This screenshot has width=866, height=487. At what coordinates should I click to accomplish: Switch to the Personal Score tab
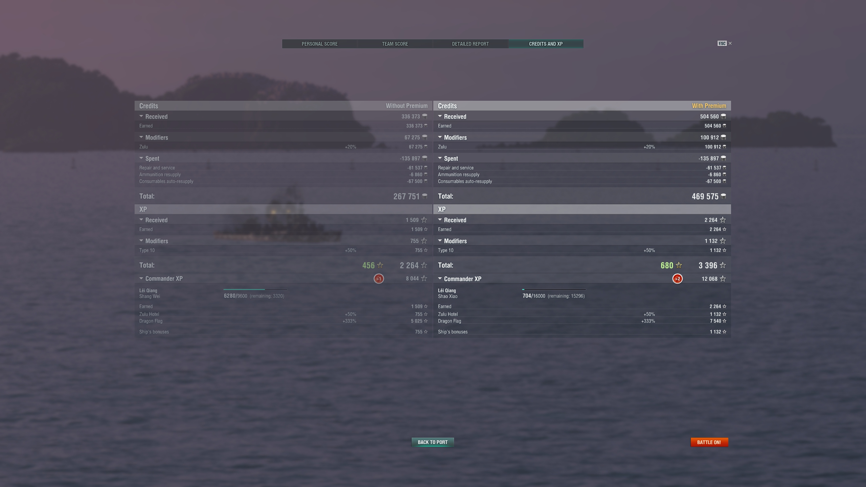pyautogui.click(x=319, y=44)
